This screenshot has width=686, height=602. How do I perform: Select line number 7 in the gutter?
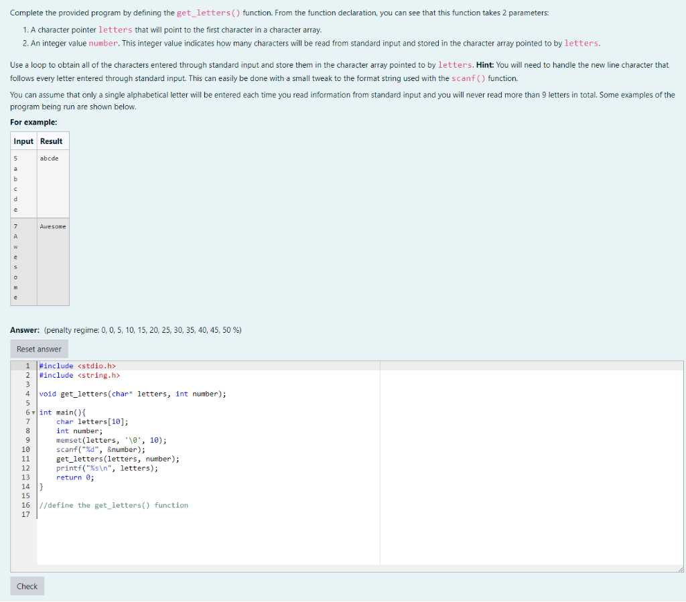pos(27,421)
